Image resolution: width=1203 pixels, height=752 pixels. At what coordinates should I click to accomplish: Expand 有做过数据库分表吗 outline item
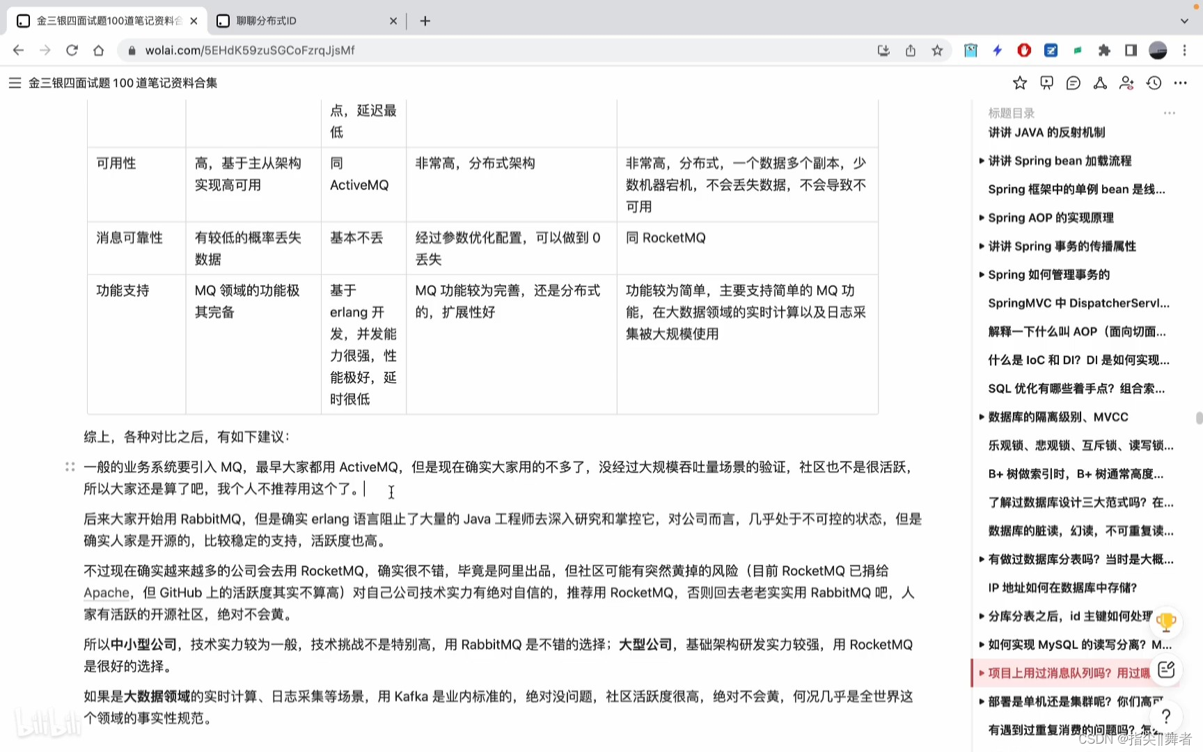[x=982, y=559]
